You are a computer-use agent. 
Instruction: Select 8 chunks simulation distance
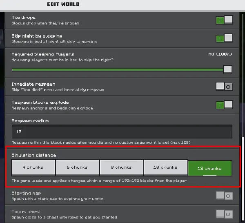point(121,167)
